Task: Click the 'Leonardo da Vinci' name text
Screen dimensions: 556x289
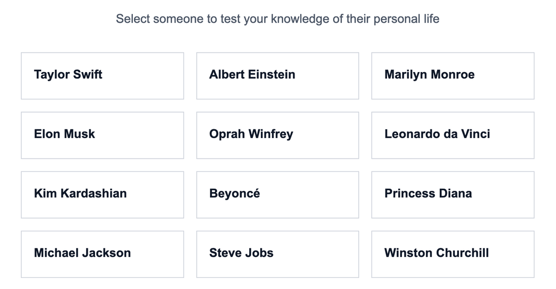Action: (x=437, y=134)
